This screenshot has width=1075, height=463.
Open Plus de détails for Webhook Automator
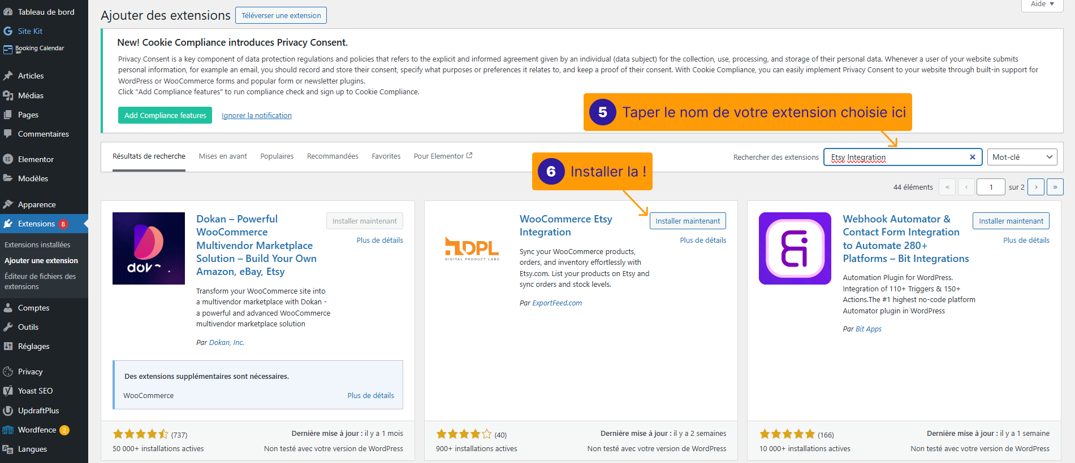point(1026,240)
